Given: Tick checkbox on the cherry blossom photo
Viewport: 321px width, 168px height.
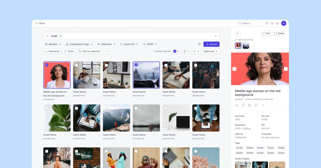Looking at the screenshot, I should [196, 151].
